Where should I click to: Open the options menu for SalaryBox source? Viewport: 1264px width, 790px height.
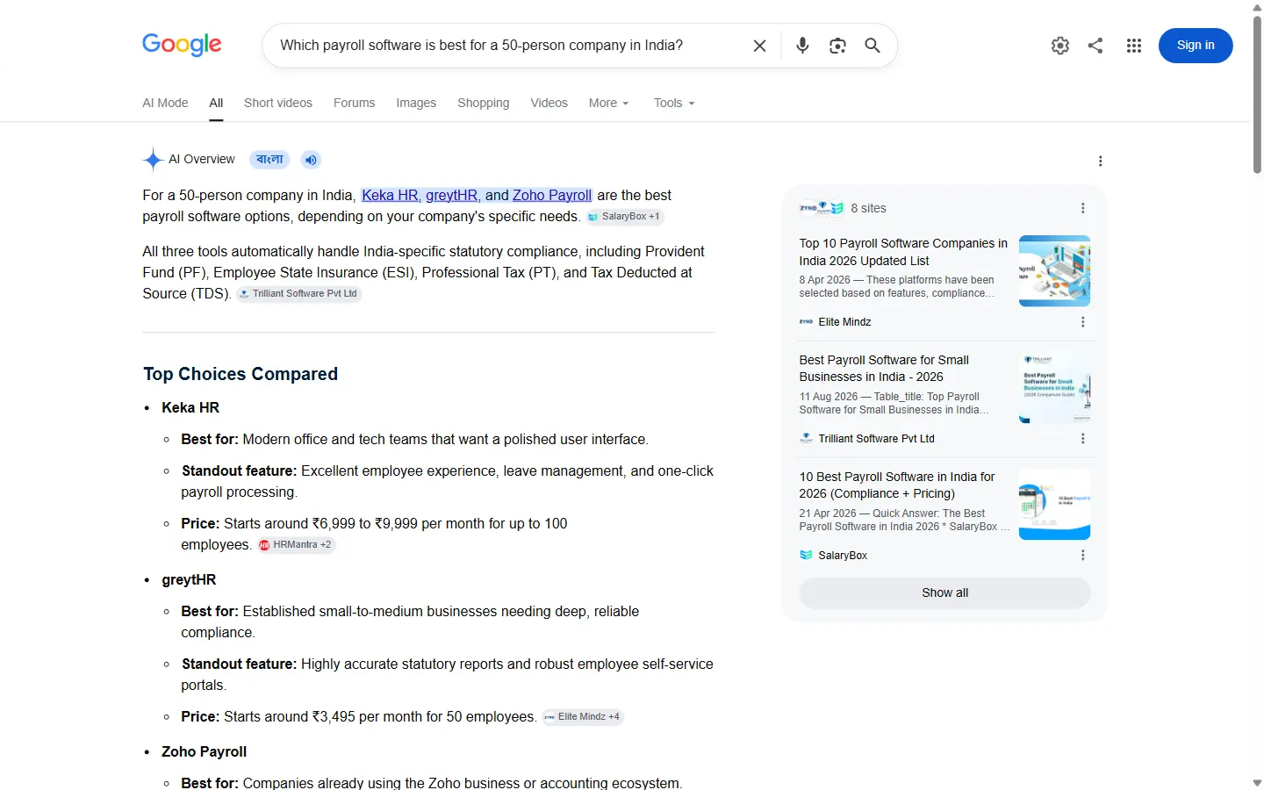(x=1082, y=556)
